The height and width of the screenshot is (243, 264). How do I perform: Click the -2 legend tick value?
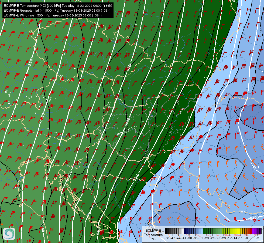coord(258,238)
